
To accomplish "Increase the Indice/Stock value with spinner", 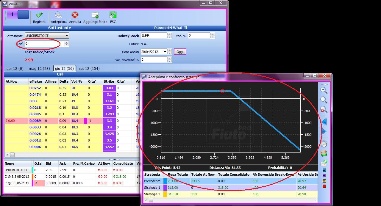I will click(x=169, y=34).
